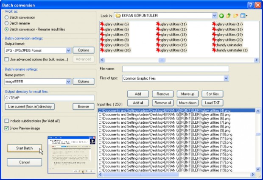The width and height of the screenshot is (263, 180).
Task: Click Use current ('look in') directory
Action: (30, 106)
